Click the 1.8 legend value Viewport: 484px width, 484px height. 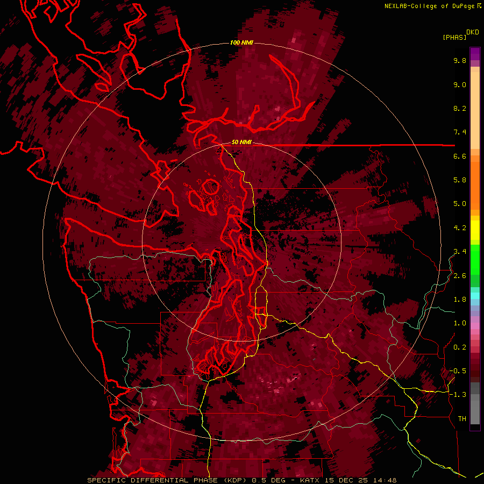[x=460, y=300]
